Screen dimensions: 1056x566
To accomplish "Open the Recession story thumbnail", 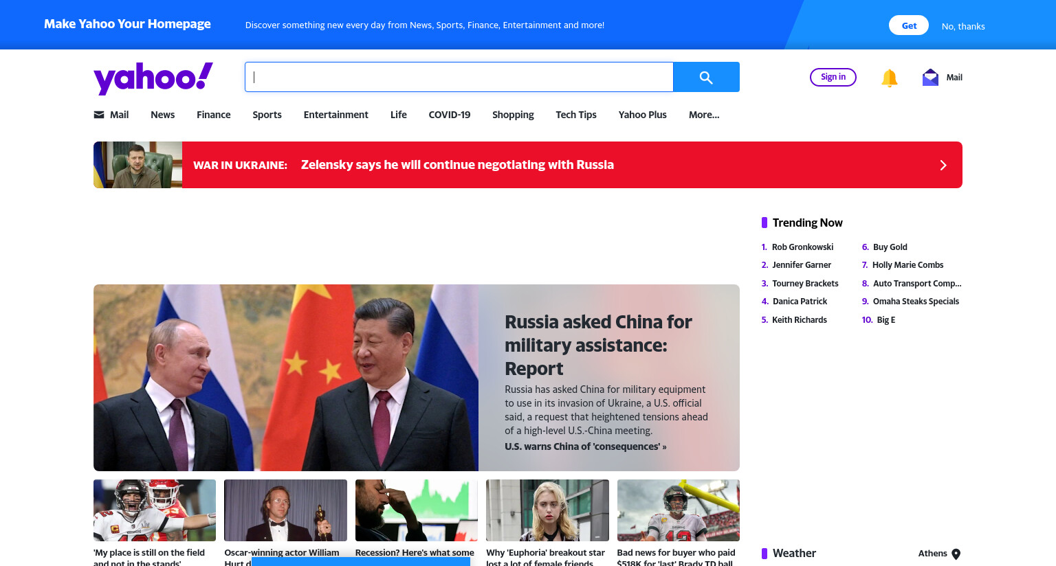I will coord(416,510).
